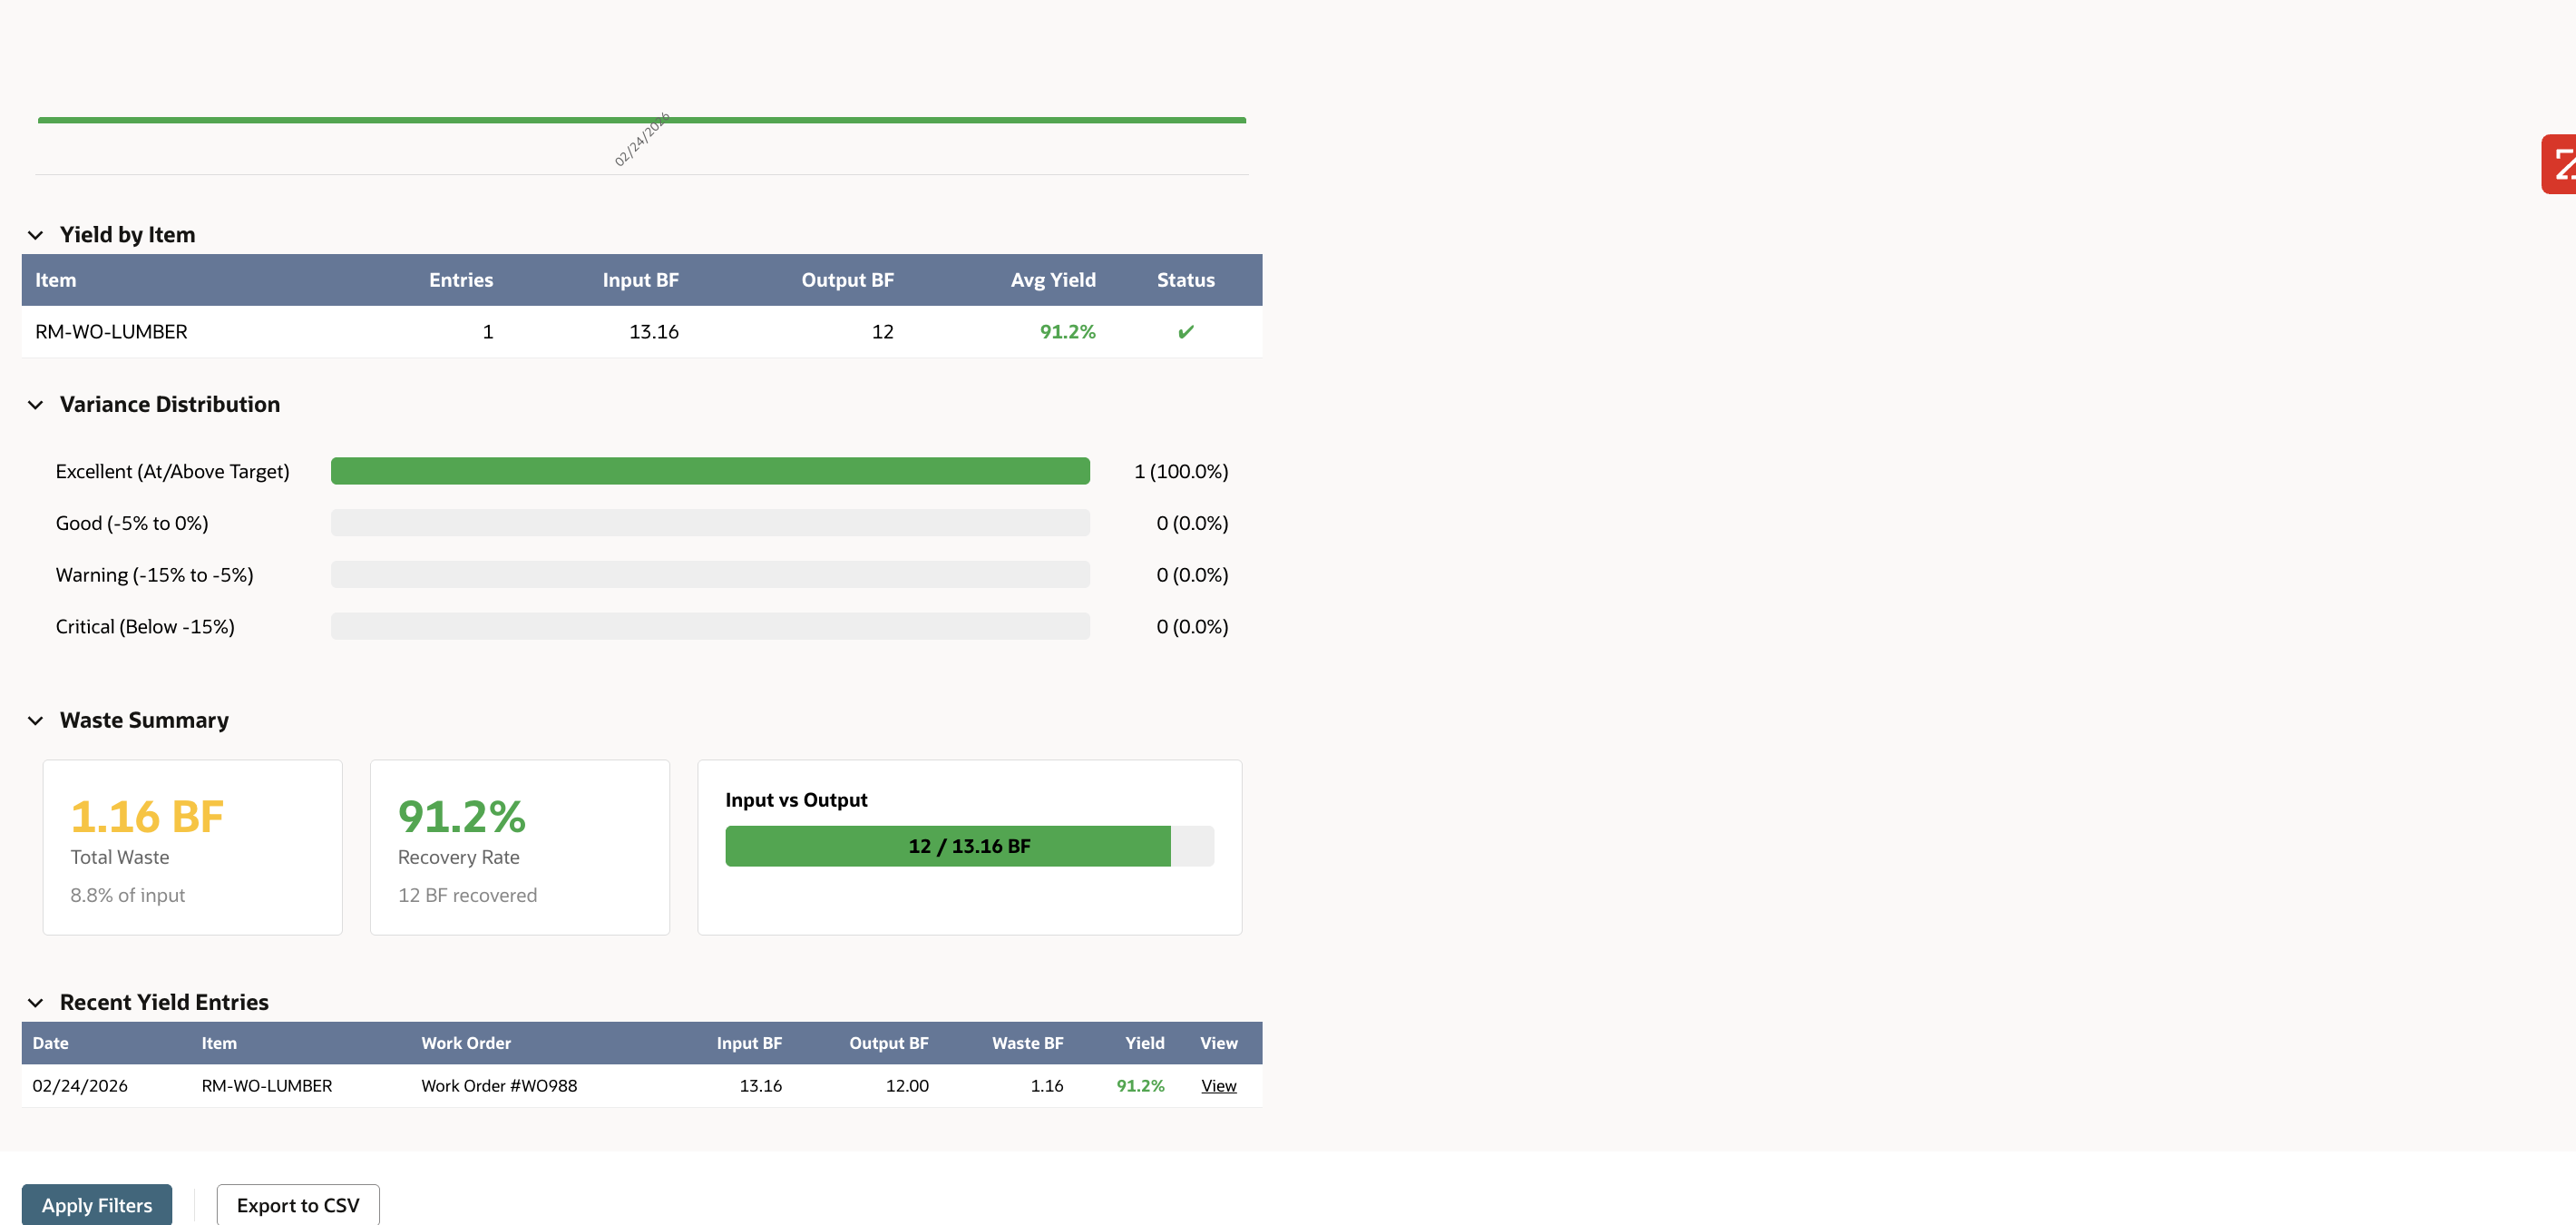
Task: Click the 12 / 13.16 BF progress bar
Action: tap(946, 845)
